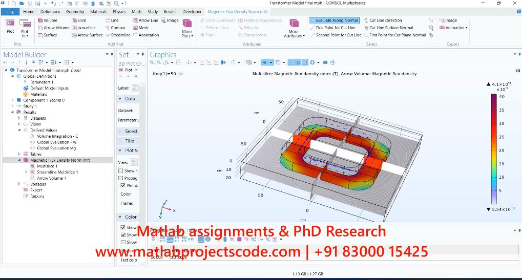522x280 pixels.
Task: Switch to the Geometry ribbon tab
Action: 75,12
